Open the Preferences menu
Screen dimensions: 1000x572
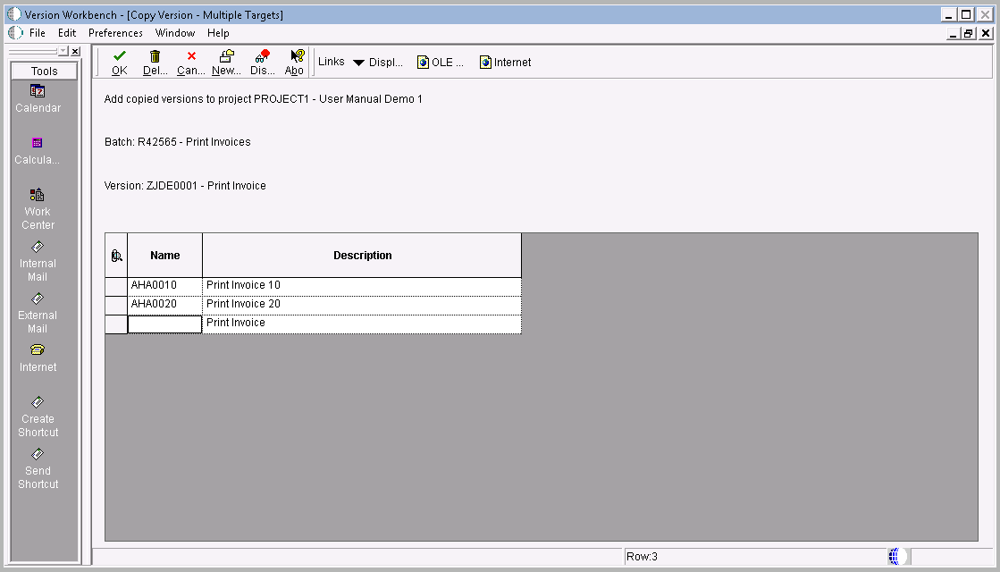coord(115,33)
